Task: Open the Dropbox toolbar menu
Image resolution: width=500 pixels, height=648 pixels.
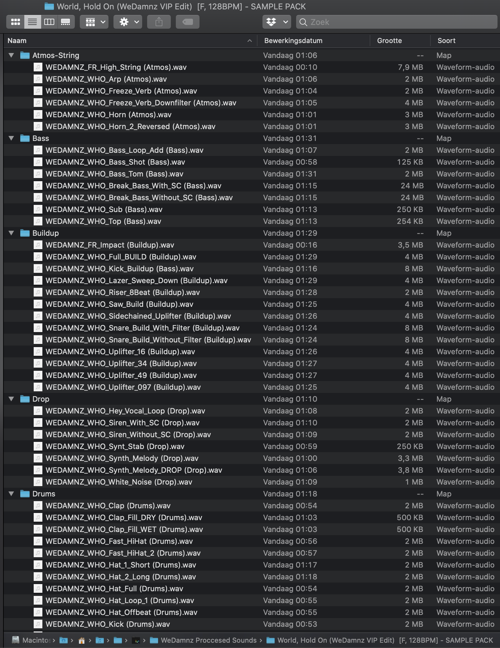Action: tap(277, 22)
